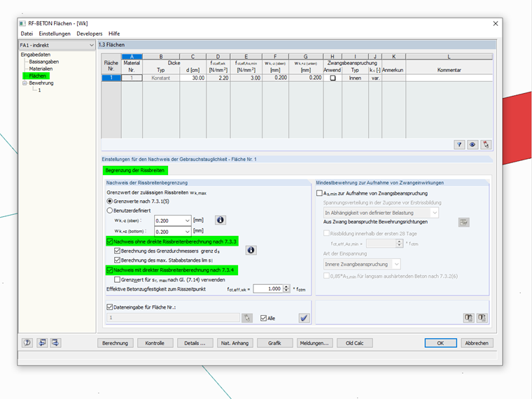The width and height of the screenshot is (532, 399).
Task: Click the pick icon beside surface number field
Action: 247,318
